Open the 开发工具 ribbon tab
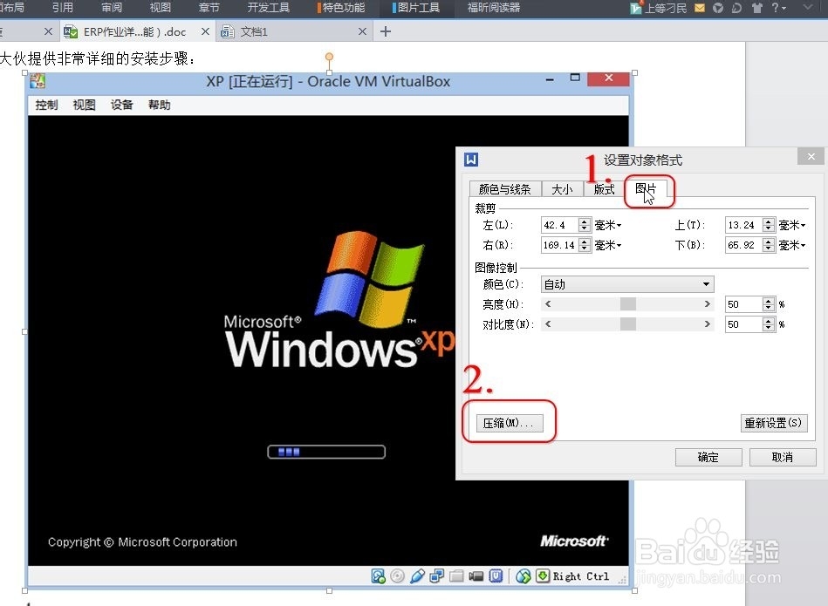The width and height of the screenshot is (828, 606). 268,8
